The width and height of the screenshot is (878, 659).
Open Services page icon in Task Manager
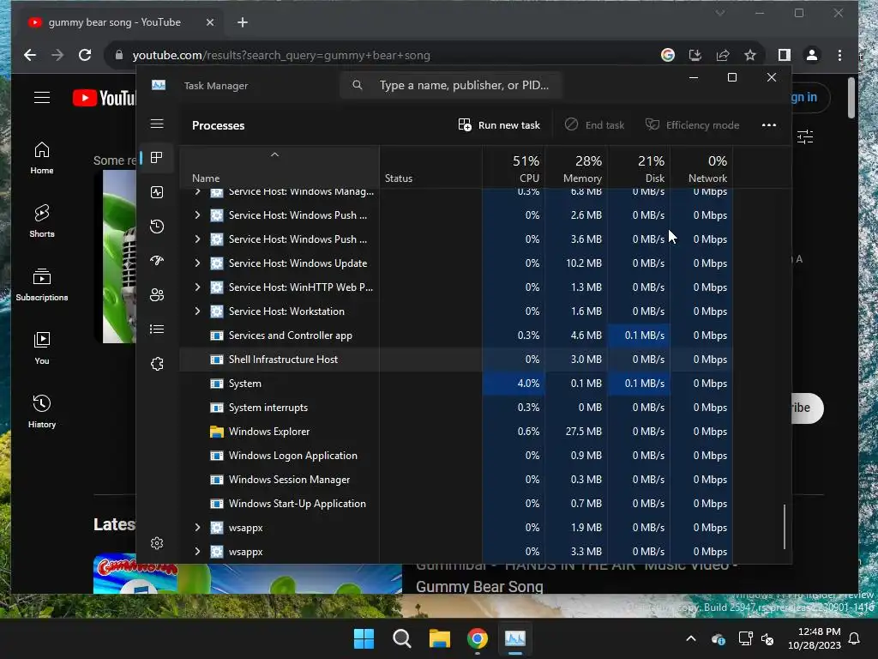(157, 364)
